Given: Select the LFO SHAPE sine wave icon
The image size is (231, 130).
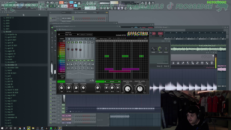Looking at the screenshot, I should [153, 49].
